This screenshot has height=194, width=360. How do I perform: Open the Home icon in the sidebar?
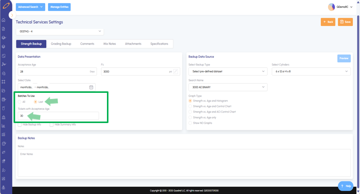pos(3,20)
